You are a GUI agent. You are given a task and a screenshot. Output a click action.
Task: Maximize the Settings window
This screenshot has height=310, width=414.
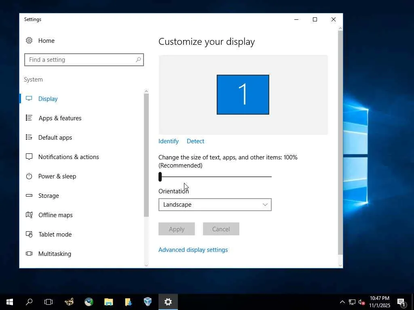(x=315, y=19)
